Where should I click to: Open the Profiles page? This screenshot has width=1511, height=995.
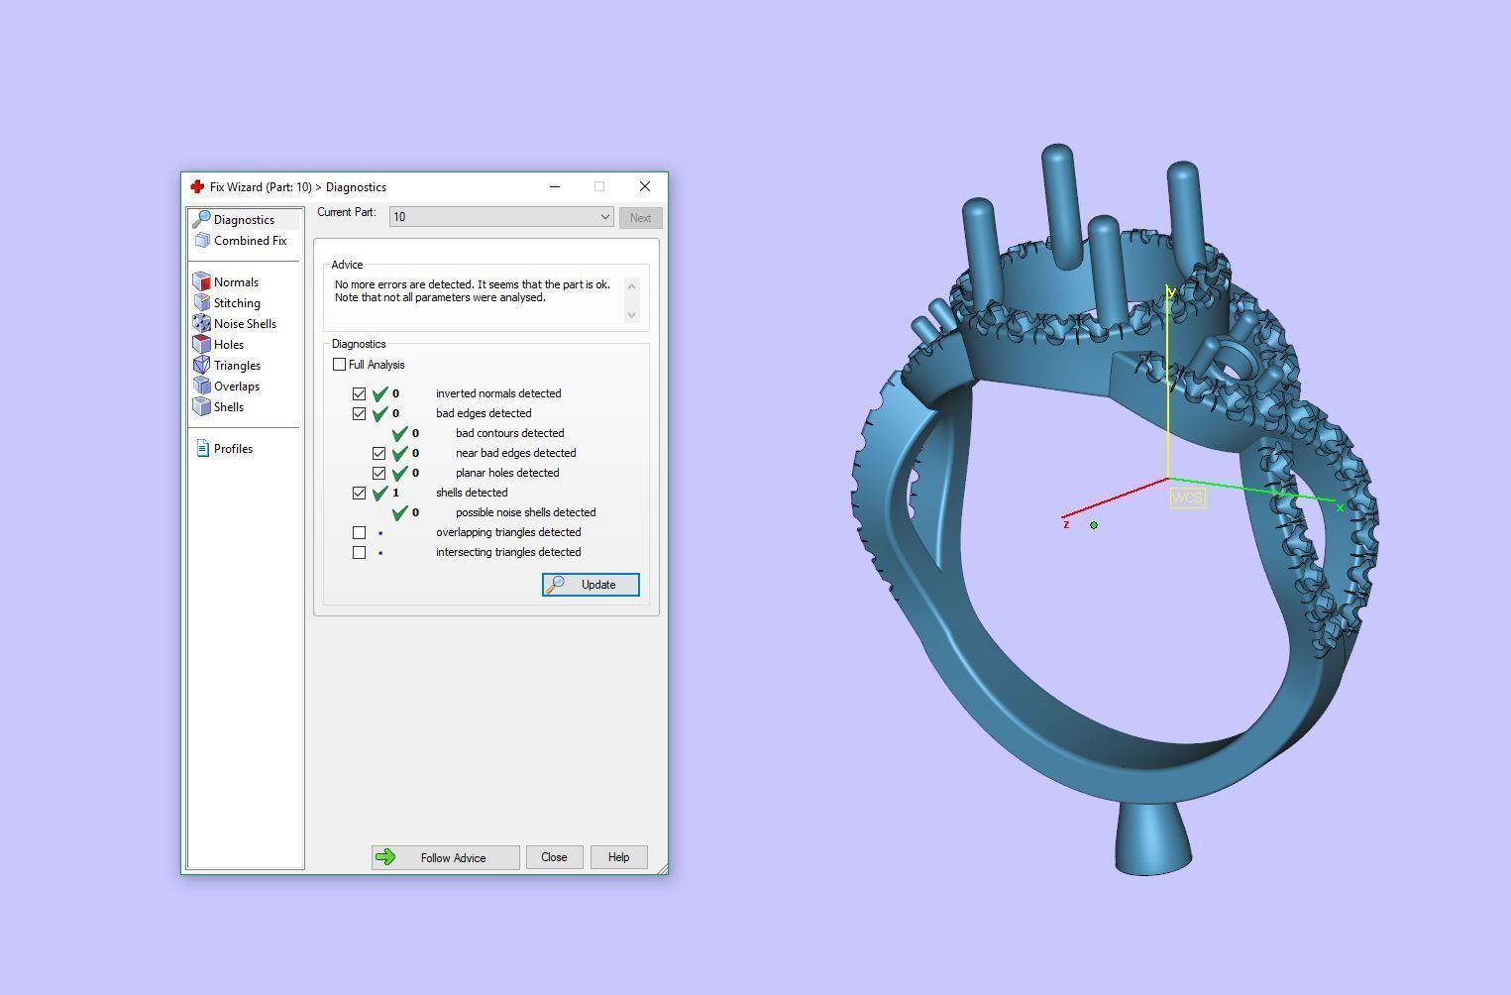coord(225,448)
